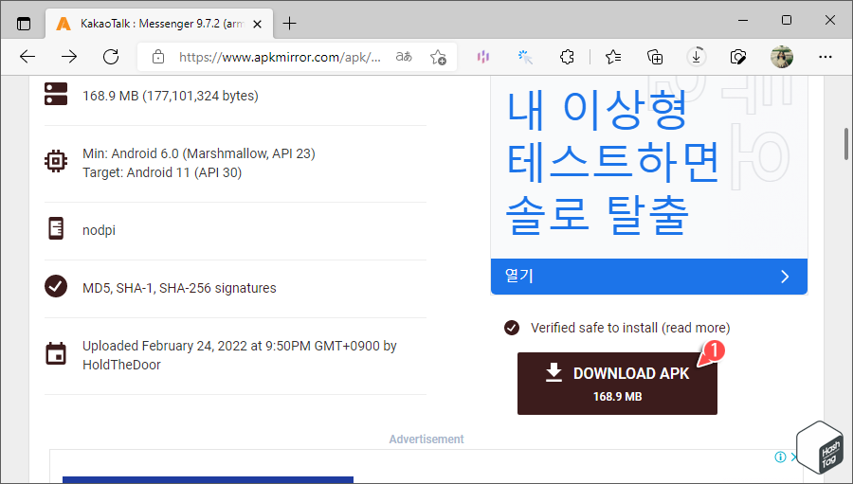Select the 168.9 MB file size text
Image resolution: width=853 pixels, height=484 pixels.
171,96
